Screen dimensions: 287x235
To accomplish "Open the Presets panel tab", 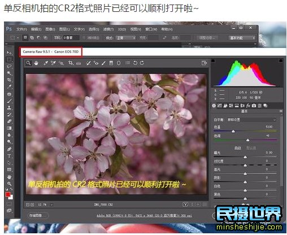I will click(x=260, y=106).
